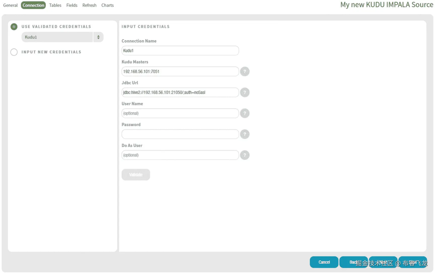Click the 'Do As User' label text
The image size is (435, 274).
tap(132, 146)
